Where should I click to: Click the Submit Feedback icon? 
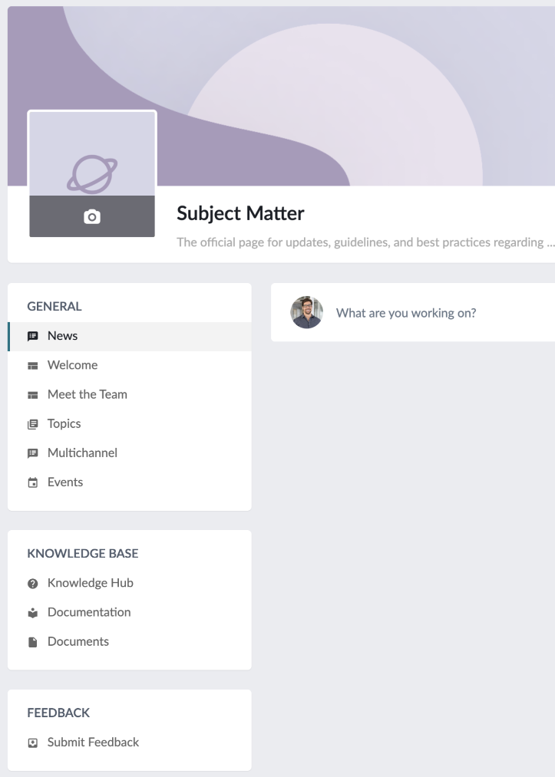33,742
